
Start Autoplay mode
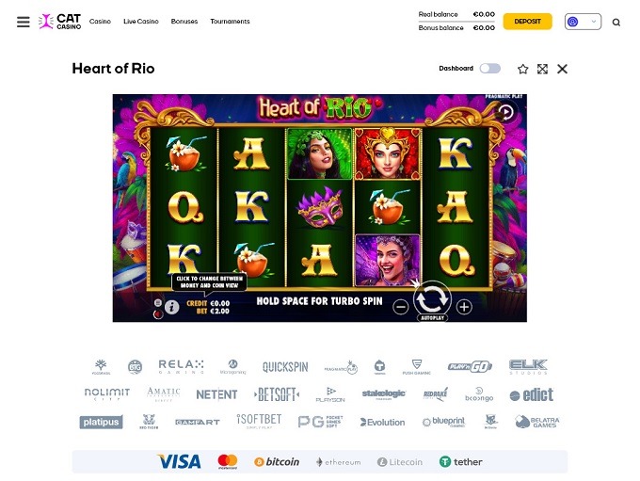(x=432, y=317)
